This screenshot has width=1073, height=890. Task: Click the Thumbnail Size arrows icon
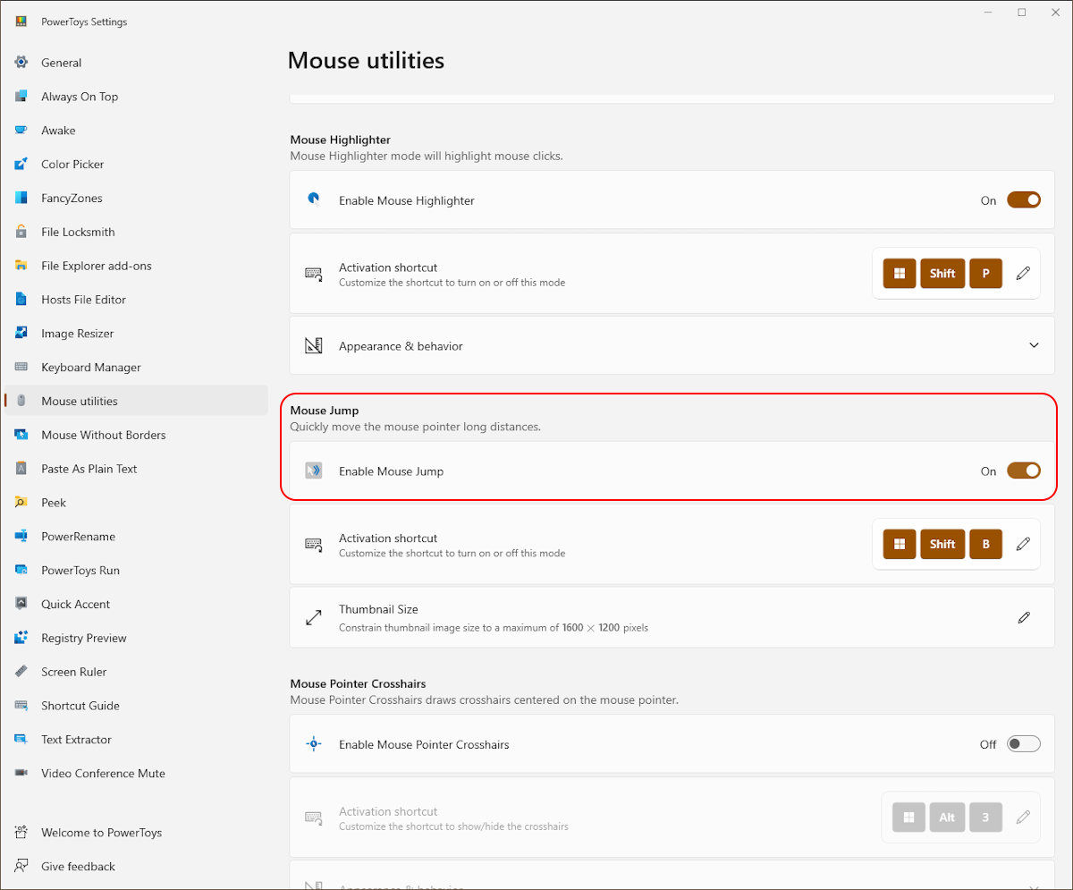click(x=313, y=617)
